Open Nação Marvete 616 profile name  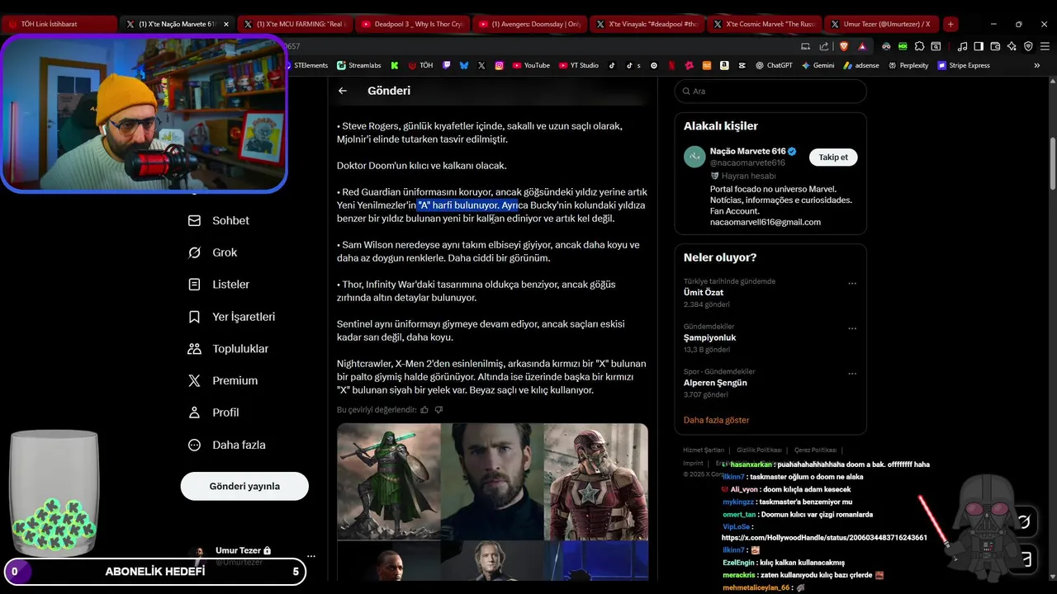(748, 151)
